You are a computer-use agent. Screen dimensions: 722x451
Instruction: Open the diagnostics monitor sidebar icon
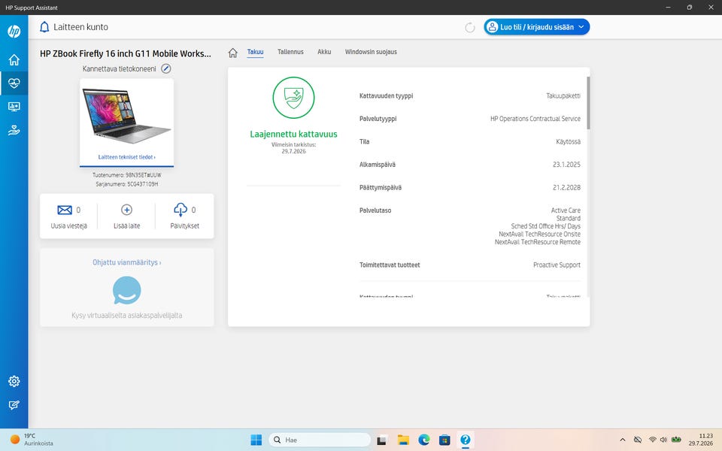(x=14, y=107)
